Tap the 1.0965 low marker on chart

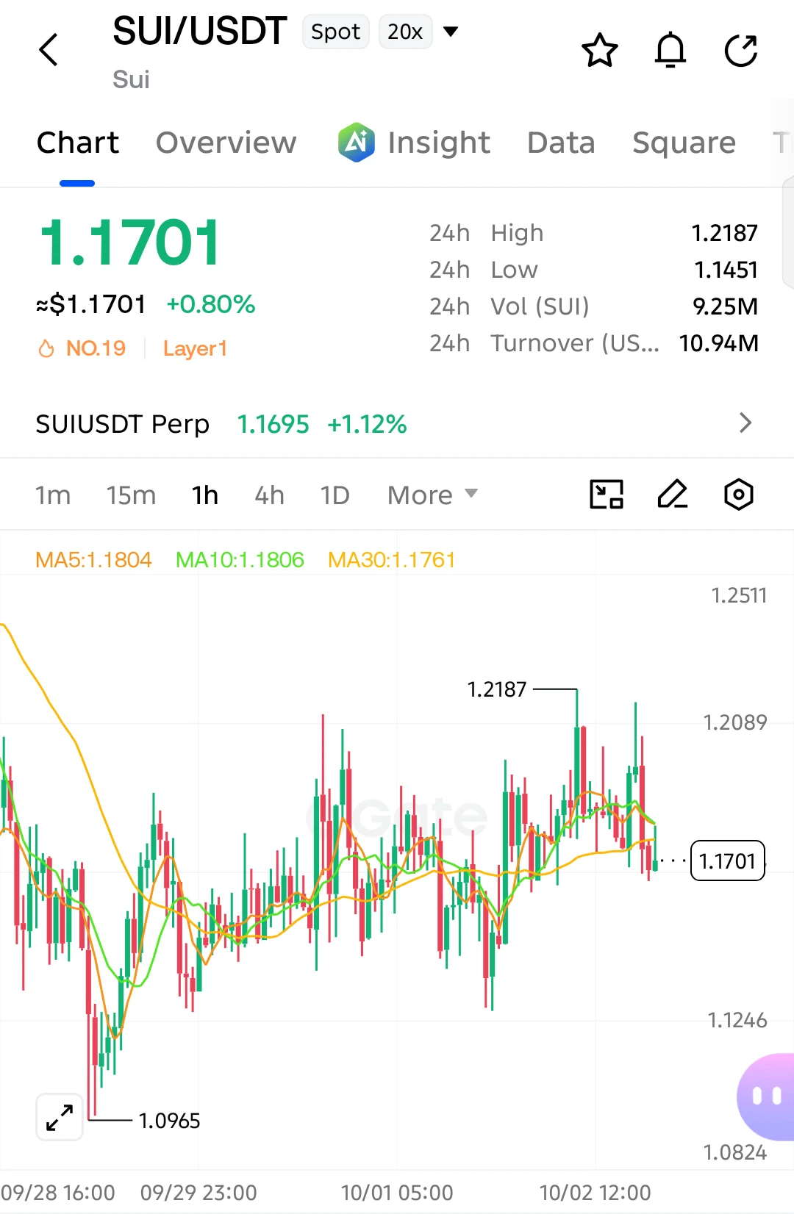pyautogui.click(x=169, y=1121)
